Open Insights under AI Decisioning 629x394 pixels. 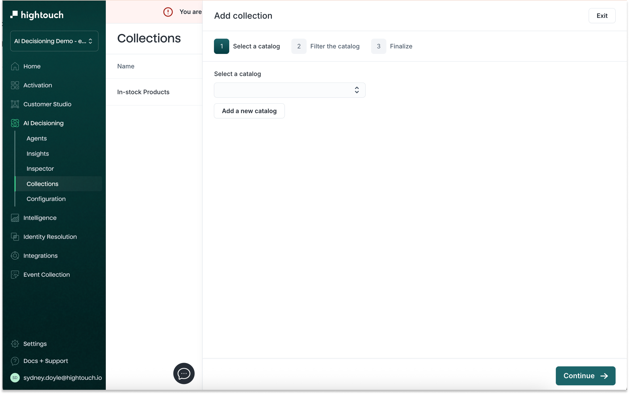(x=38, y=154)
